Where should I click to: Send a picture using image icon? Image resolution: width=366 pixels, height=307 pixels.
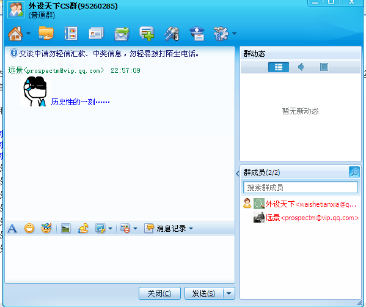pos(65,228)
